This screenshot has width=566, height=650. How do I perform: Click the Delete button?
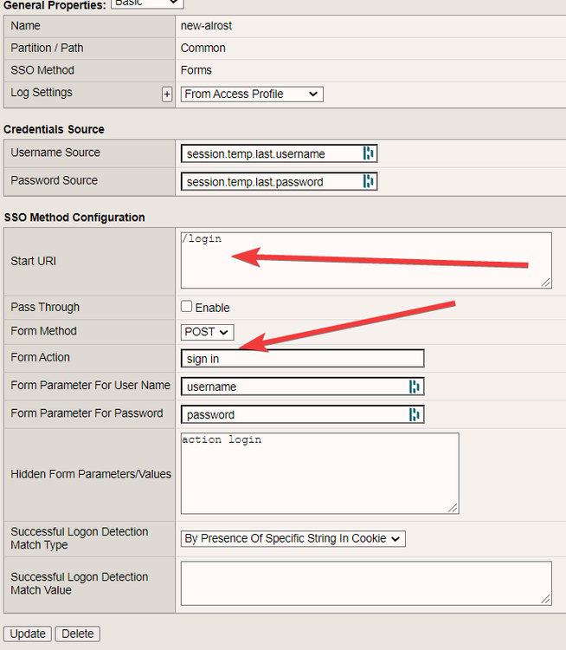pyautogui.click(x=78, y=634)
